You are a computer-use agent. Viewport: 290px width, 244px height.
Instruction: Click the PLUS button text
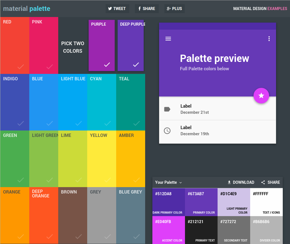(177, 9)
